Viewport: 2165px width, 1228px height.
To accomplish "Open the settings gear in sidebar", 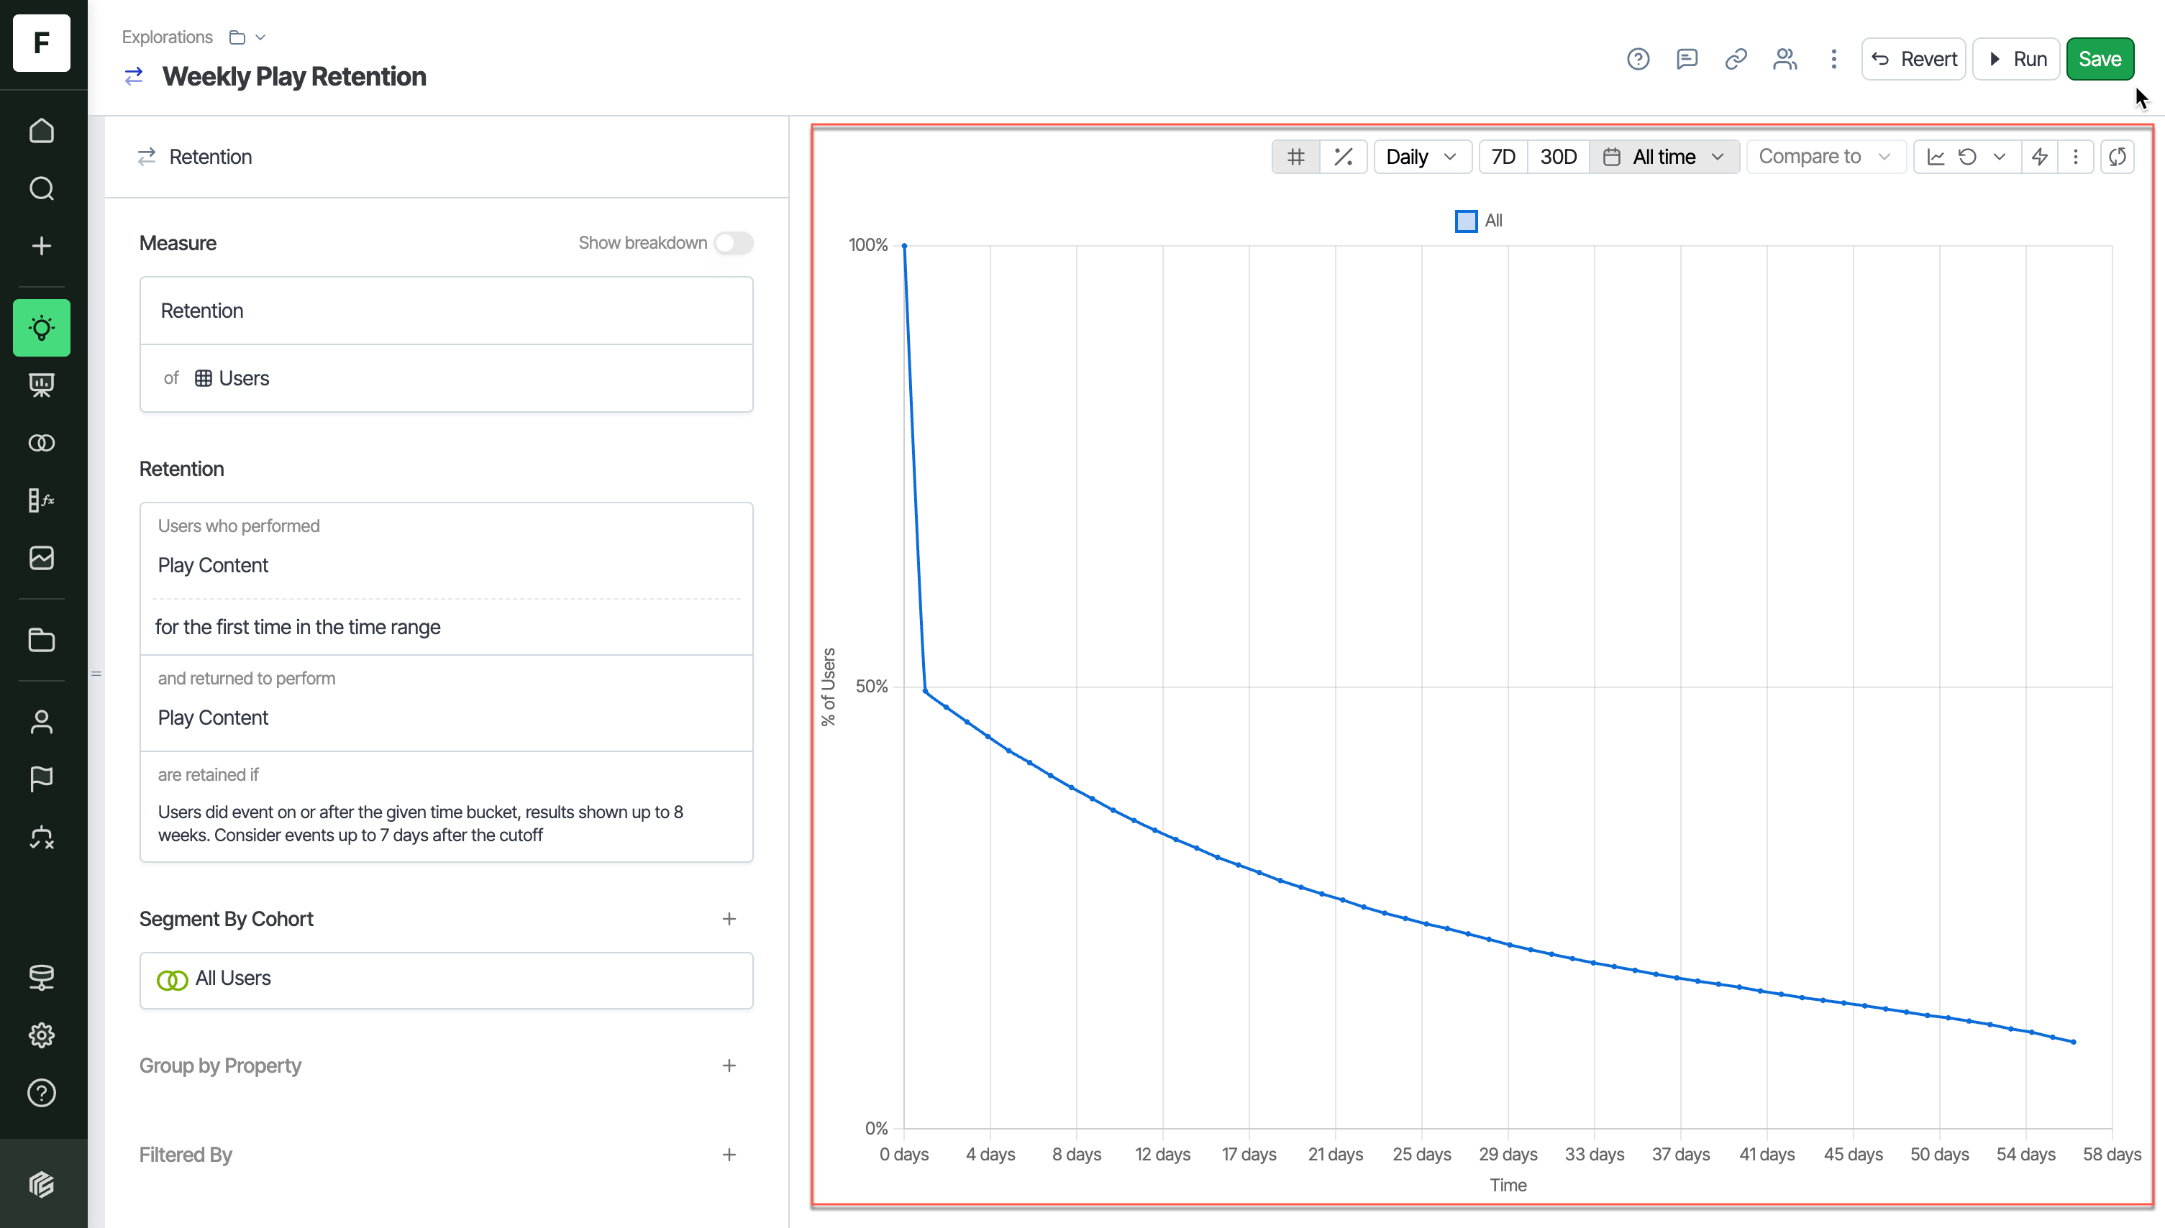I will click(41, 1035).
